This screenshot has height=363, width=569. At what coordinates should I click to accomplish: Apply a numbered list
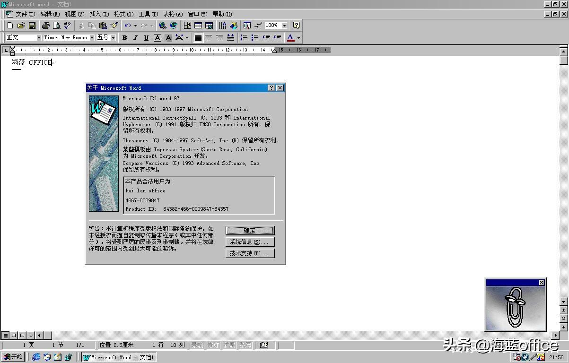[x=244, y=38]
